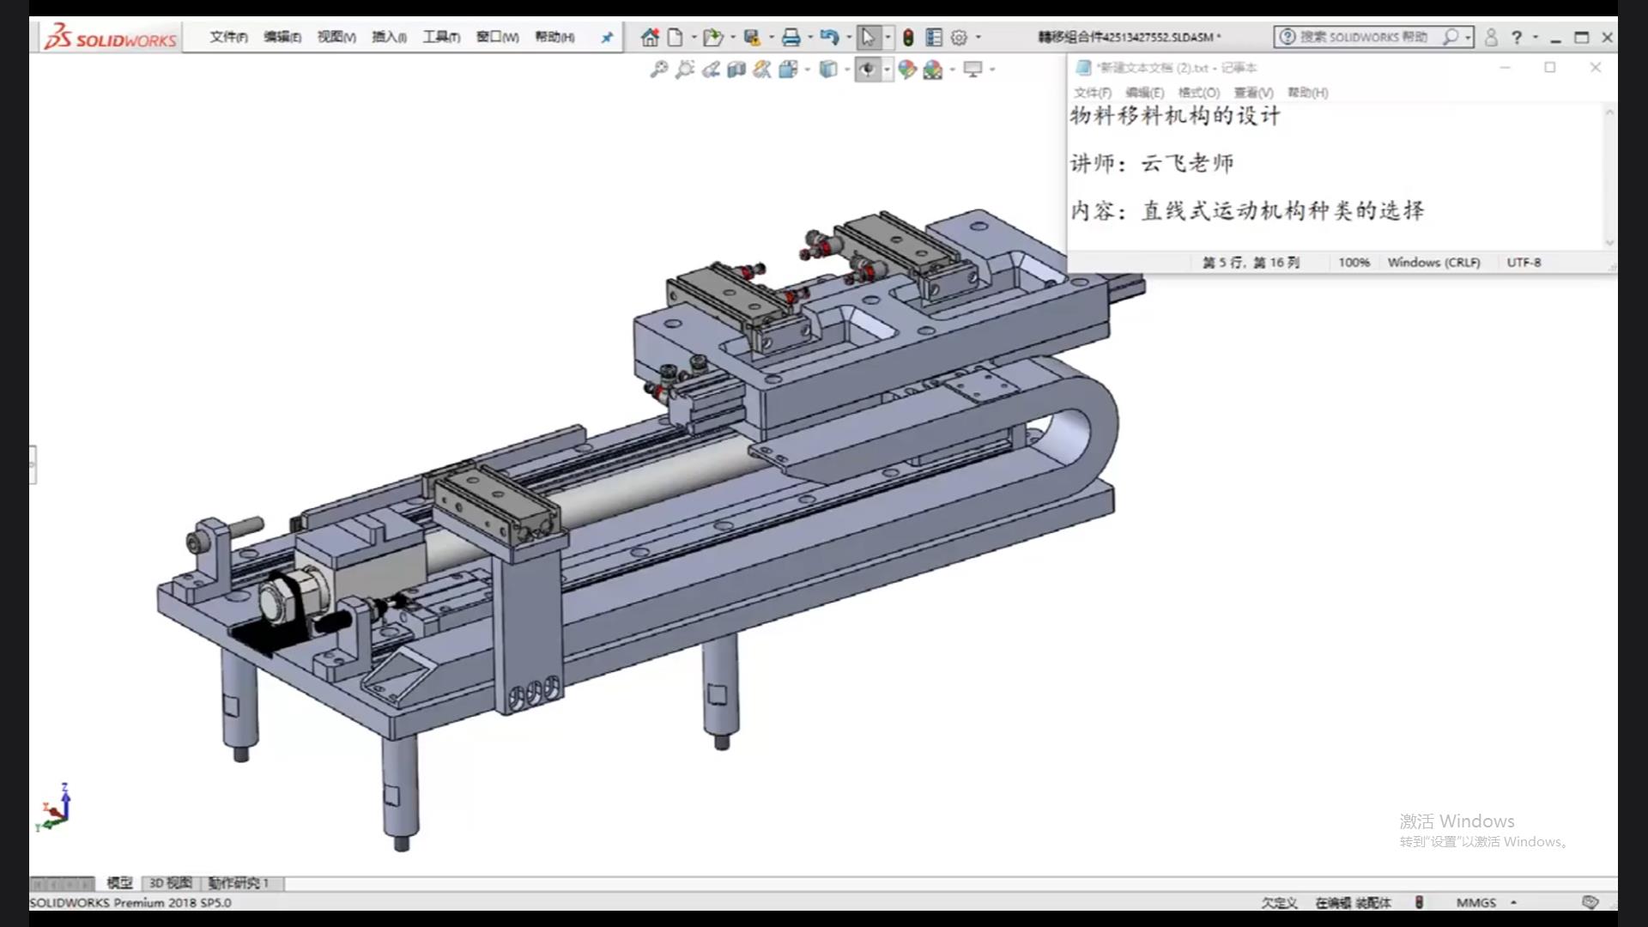Viewport: 1648px width, 927px height.
Task: Expand the New document dropdown arrow
Action: (694, 37)
